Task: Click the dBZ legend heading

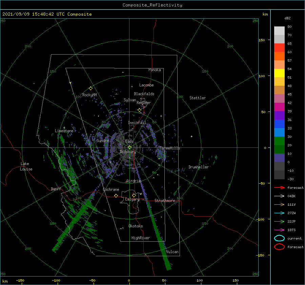Action: (x=287, y=18)
